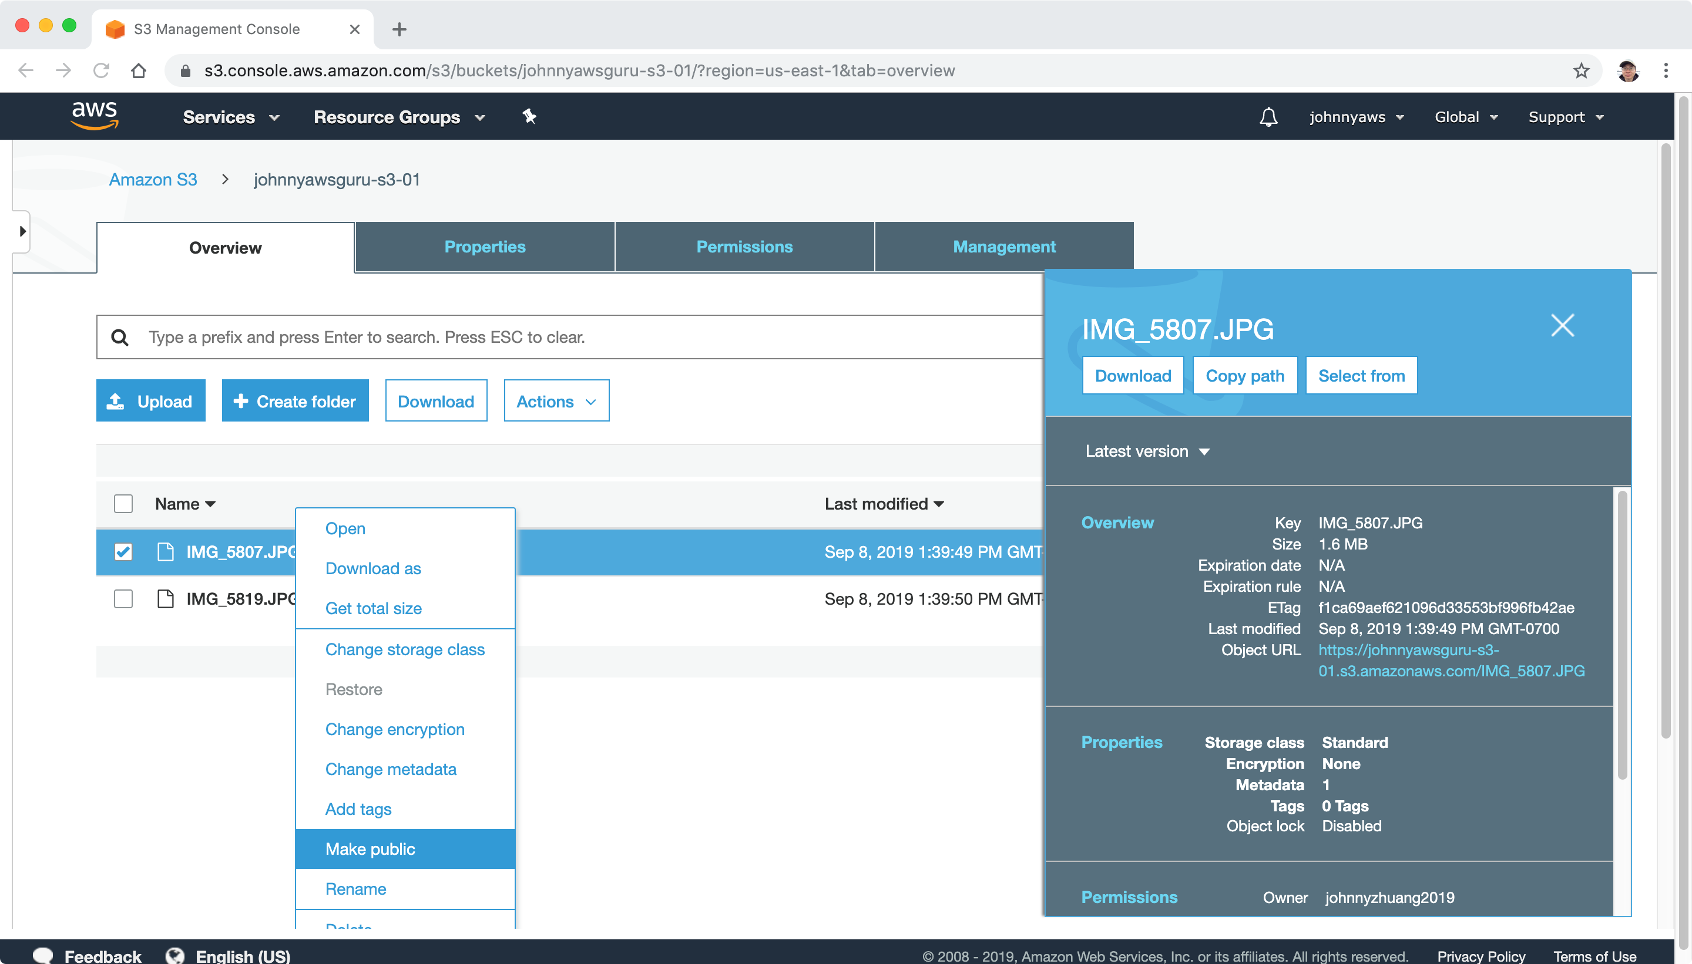
Task: Reload the browser page
Action: pyautogui.click(x=102, y=70)
